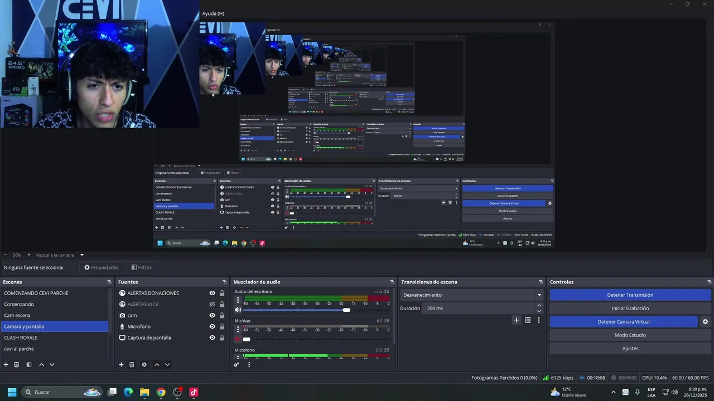The image size is (714, 401).
Task: Open scene filters icon in Escenas toolbar
Action: (x=28, y=365)
